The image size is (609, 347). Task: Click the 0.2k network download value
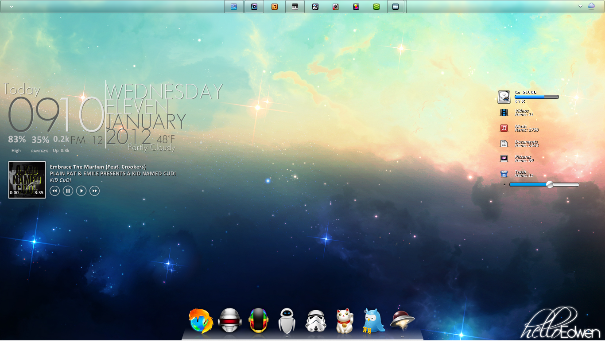[x=62, y=139]
